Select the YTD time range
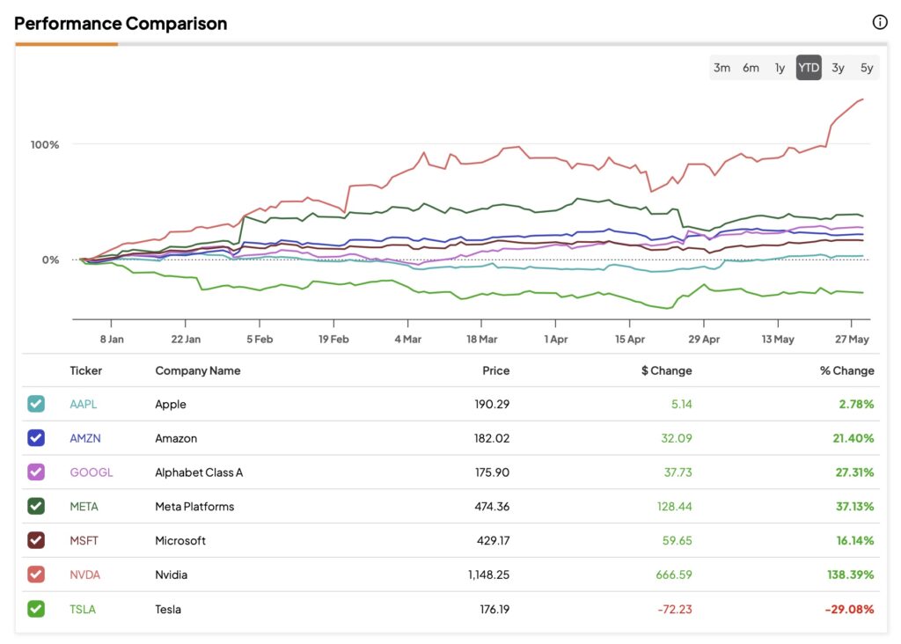The width and height of the screenshot is (901, 644). point(809,68)
